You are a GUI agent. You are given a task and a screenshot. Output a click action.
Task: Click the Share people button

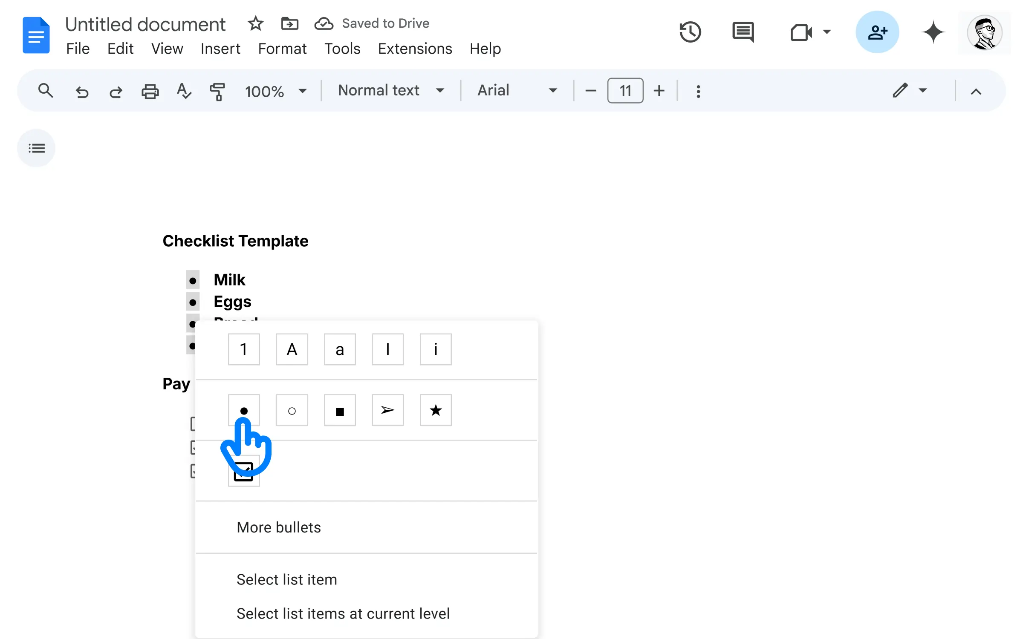[x=877, y=32]
